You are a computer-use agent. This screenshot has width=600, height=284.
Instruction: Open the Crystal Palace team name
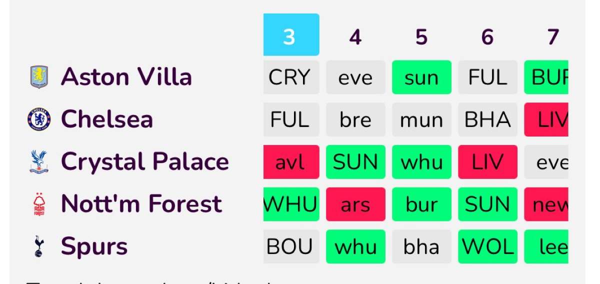[144, 162]
